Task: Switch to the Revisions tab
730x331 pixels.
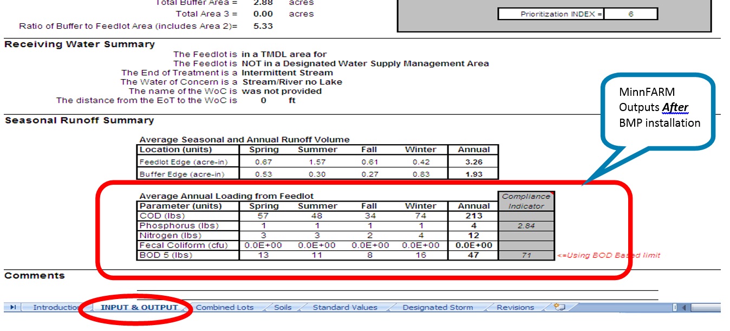Action: pos(515,308)
